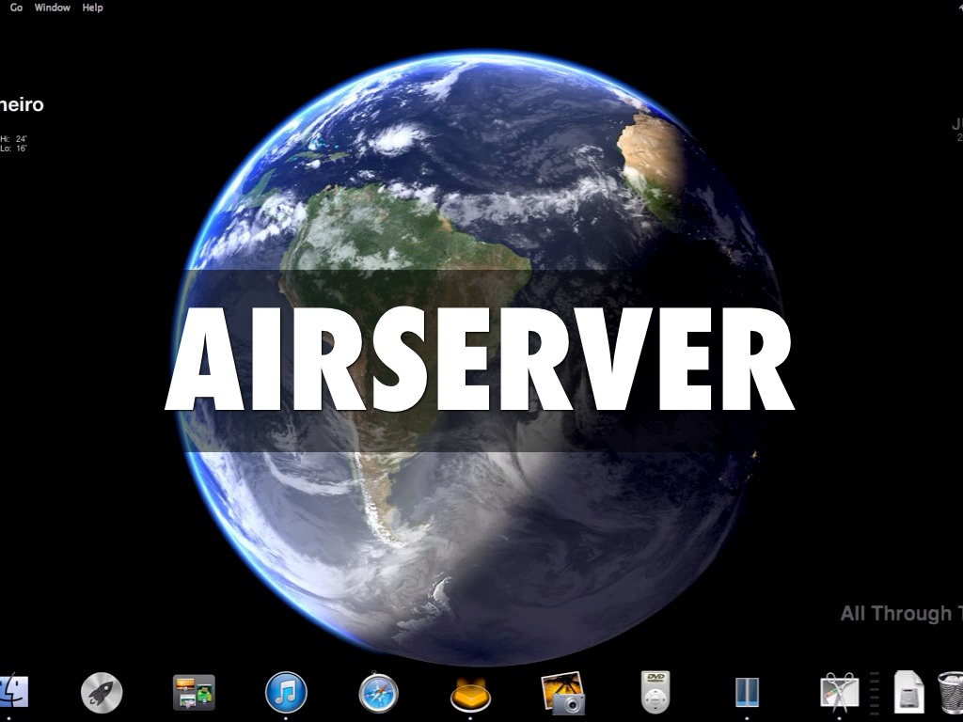
Task: Open the orange download-arrow app in Dock
Action: pyautogui.click(x=470, y=695)
